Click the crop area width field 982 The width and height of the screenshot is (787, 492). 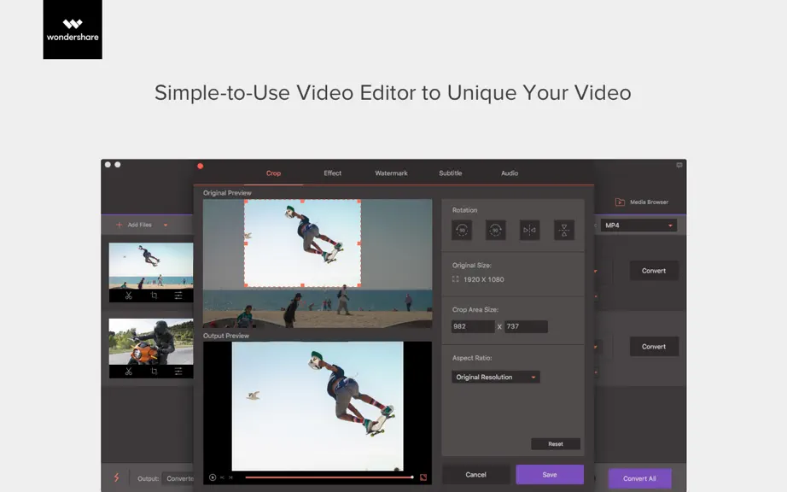[x=473, y=326]
